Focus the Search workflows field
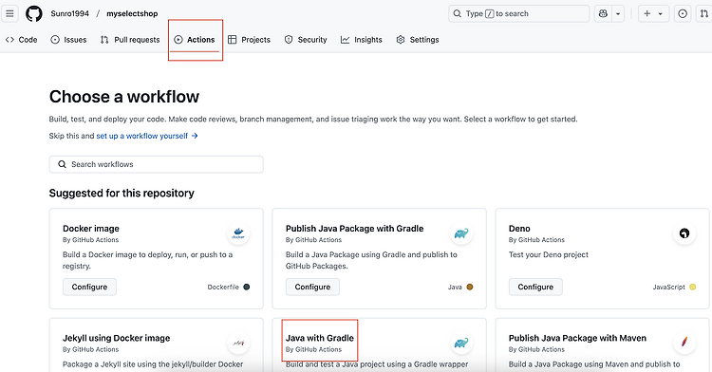 pyautogui.click(x=157, y=164)
